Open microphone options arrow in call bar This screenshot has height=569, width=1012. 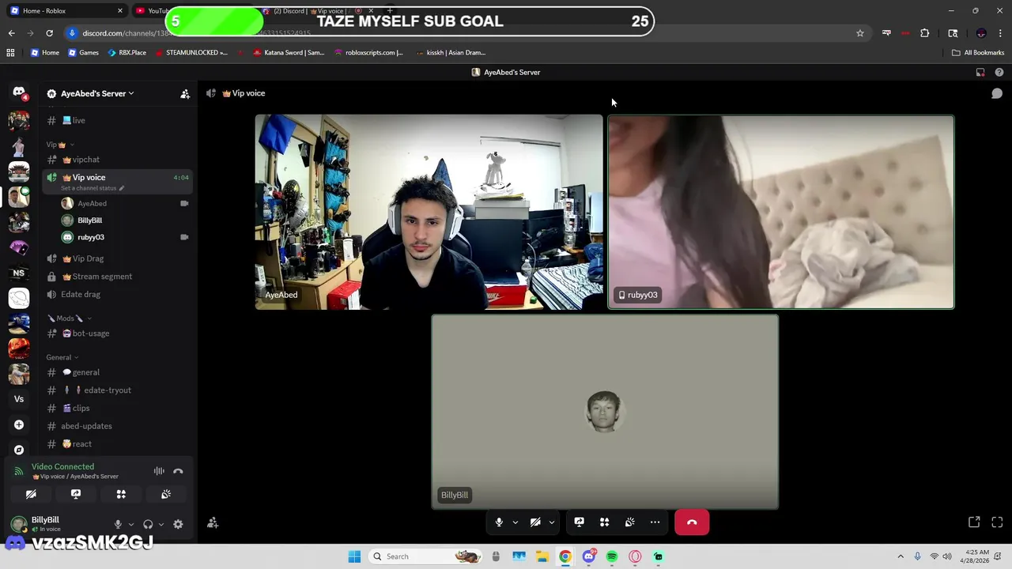515,522
